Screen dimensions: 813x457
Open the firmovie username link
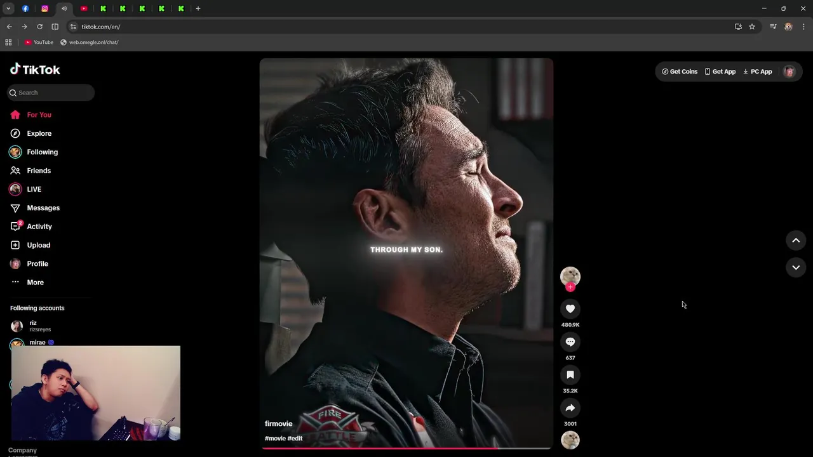278,423
